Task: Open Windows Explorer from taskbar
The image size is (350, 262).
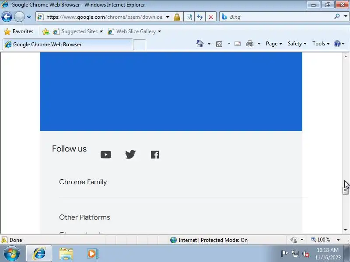Action: (x=66, y=254)
